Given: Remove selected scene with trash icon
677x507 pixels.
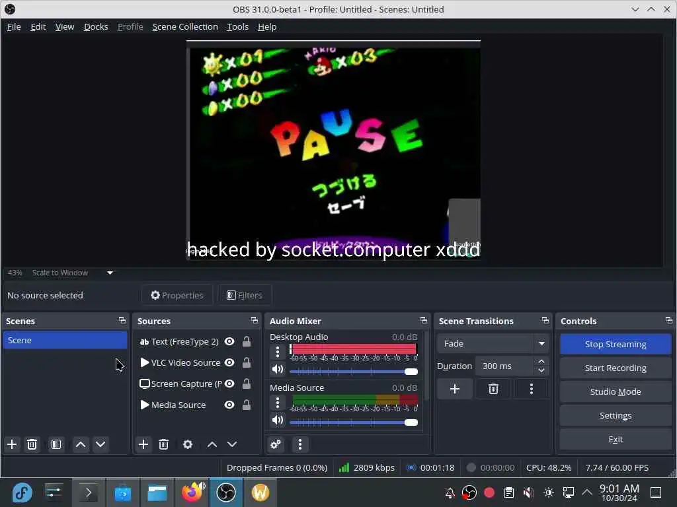Looking at the screenshot, I should tap(32, 444).
